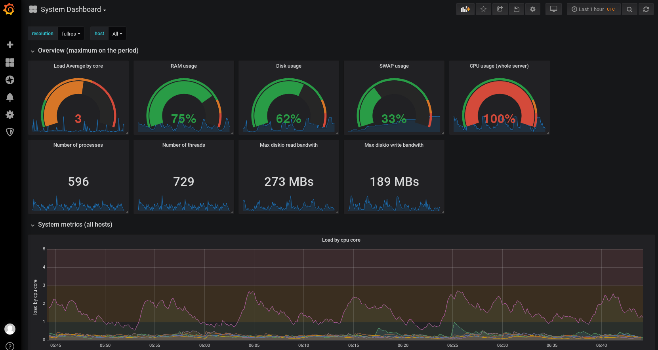Open the System Dashboard title dropdown

[x=73, y=9]
